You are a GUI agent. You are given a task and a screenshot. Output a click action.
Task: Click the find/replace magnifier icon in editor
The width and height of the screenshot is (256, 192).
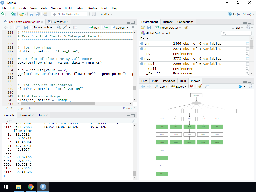[x=59, y=27]
